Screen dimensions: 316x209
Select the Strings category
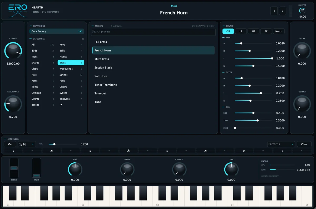tap(71, 75)
